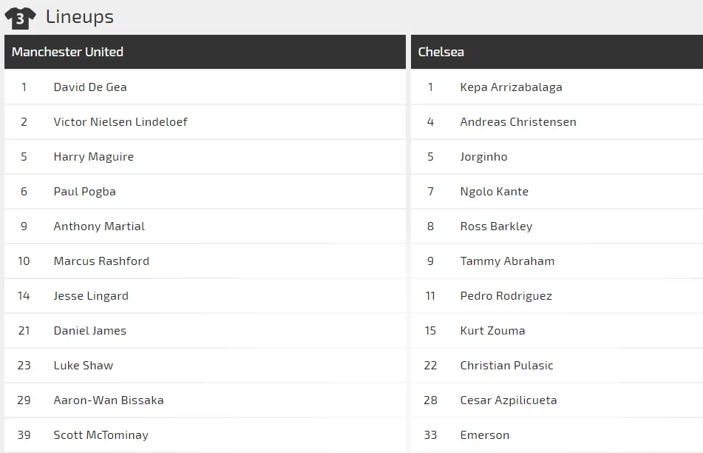Select the Chelsea table header
The height and width of the screenshot is (453, 703).
tap(441, 52)
